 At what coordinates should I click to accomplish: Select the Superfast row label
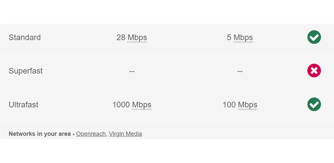point(25,71)
